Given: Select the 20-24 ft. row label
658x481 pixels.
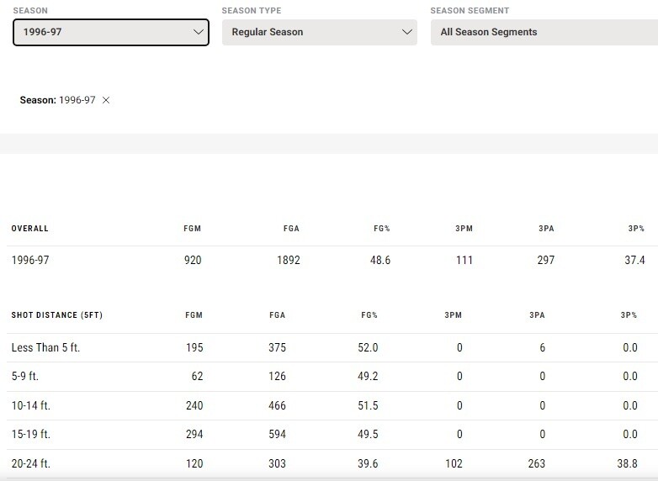Looking at the screenshot, I should click(31, 463).
